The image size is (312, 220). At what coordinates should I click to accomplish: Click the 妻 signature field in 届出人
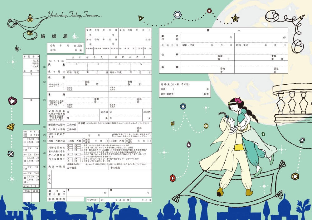point(130,192)
